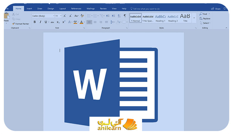Click the Cut scissors icon

coord(13,14)
